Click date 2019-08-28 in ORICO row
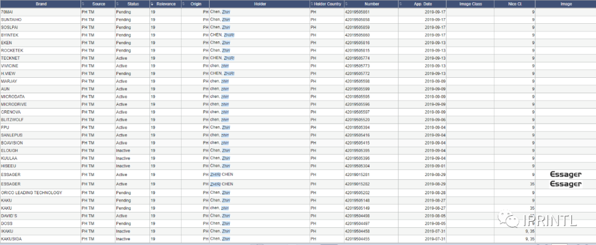Screen dimensions: 596x245 (x=436, y=193)
